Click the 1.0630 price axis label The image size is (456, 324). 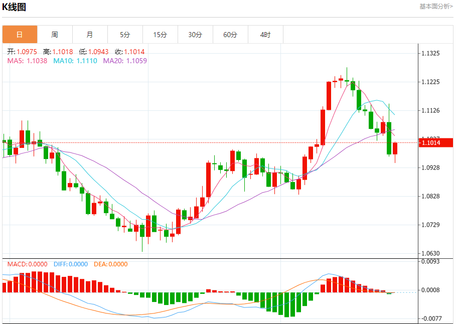pos(431,253)
